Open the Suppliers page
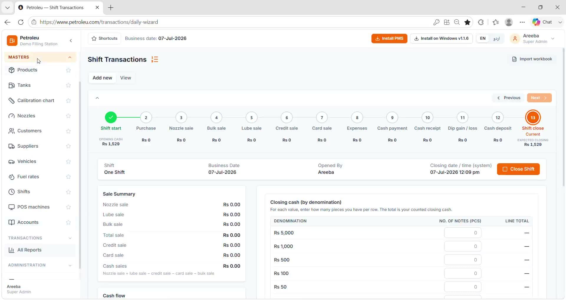566x300 pixels. click(28, 146)
